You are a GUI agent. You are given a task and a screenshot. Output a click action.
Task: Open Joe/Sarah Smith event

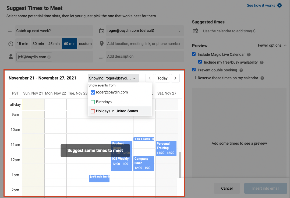[x=99, y=179]
